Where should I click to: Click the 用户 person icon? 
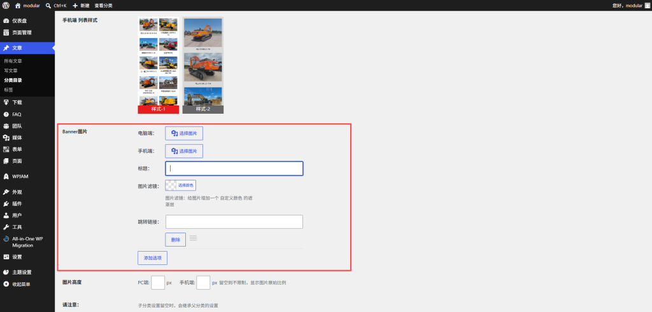6,215
